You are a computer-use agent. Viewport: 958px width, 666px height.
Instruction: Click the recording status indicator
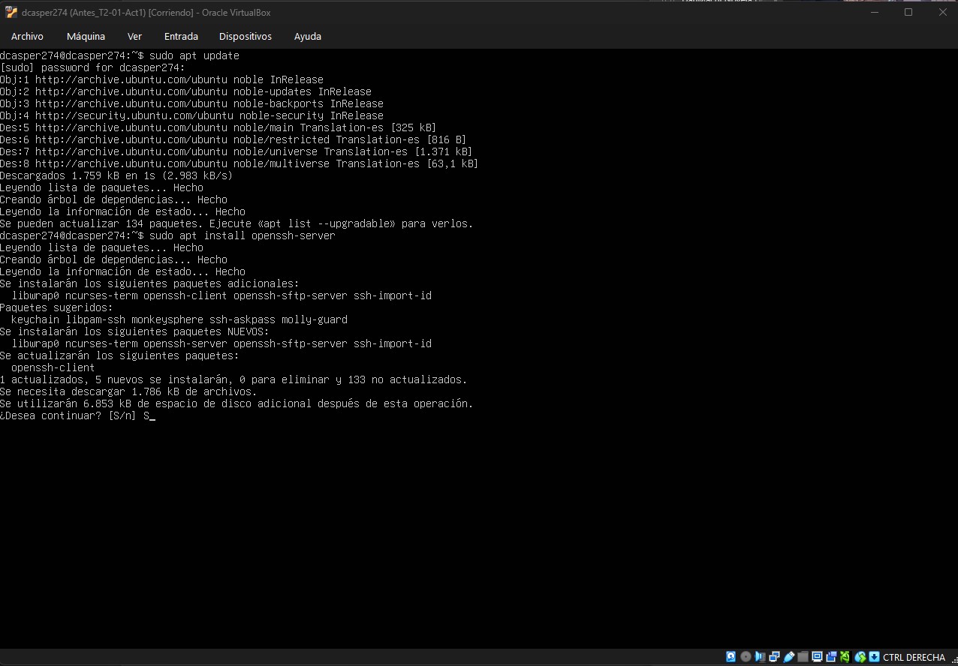831,657
